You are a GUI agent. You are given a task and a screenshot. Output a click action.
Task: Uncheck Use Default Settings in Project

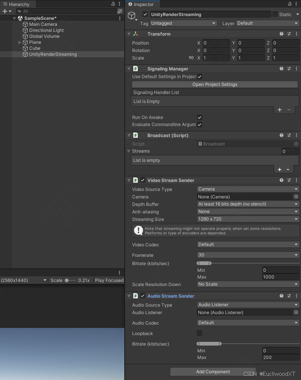click(x=200, y=77)
